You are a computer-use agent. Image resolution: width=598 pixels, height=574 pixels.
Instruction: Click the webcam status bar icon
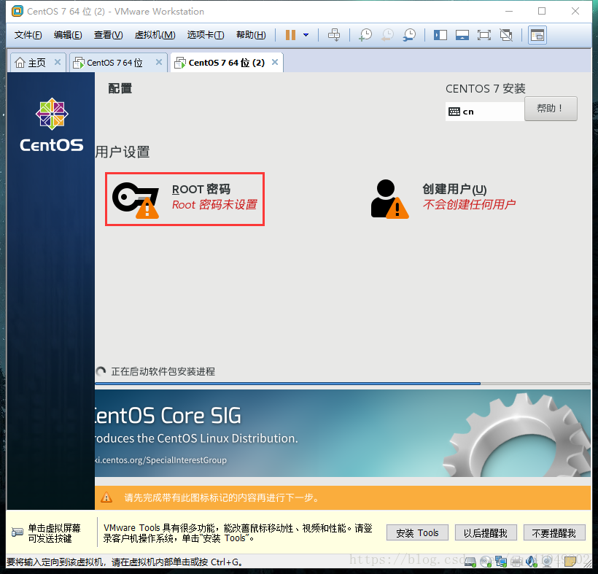pyautogui.click(x=547, y=562)
